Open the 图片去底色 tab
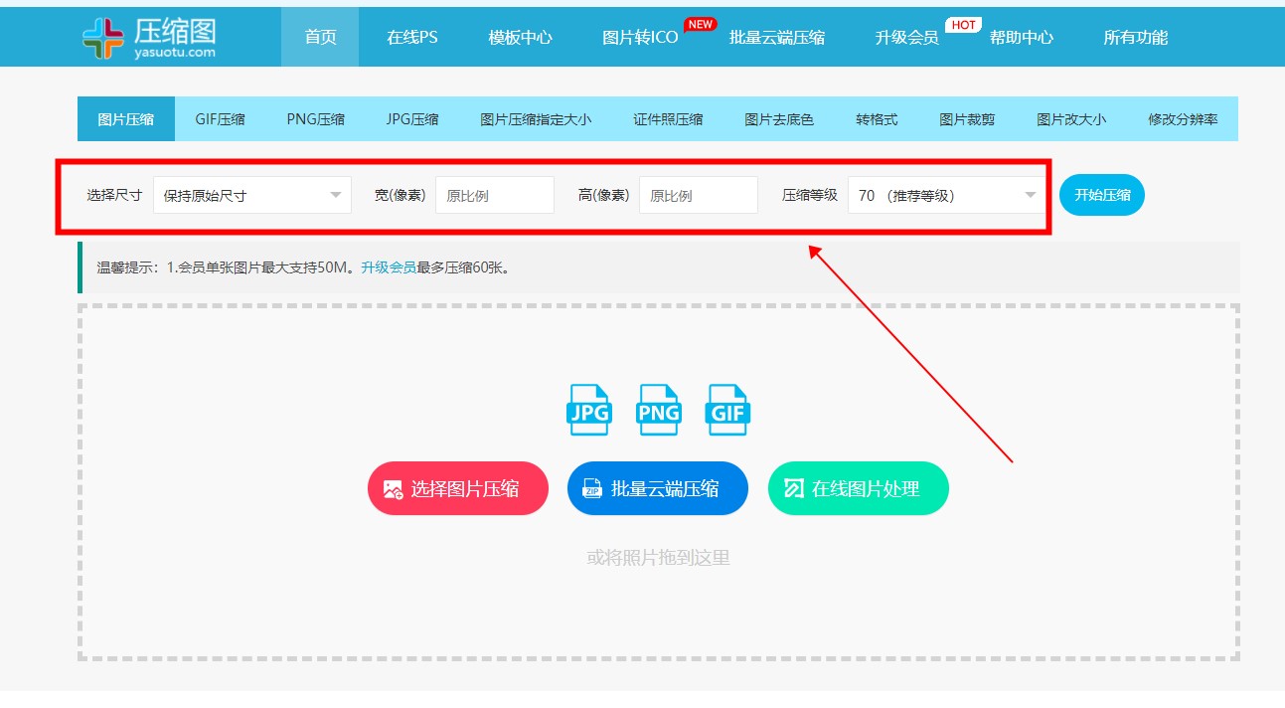 [779, 119]
